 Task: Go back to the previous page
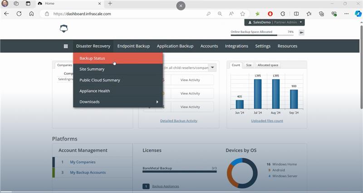(6, 14)
